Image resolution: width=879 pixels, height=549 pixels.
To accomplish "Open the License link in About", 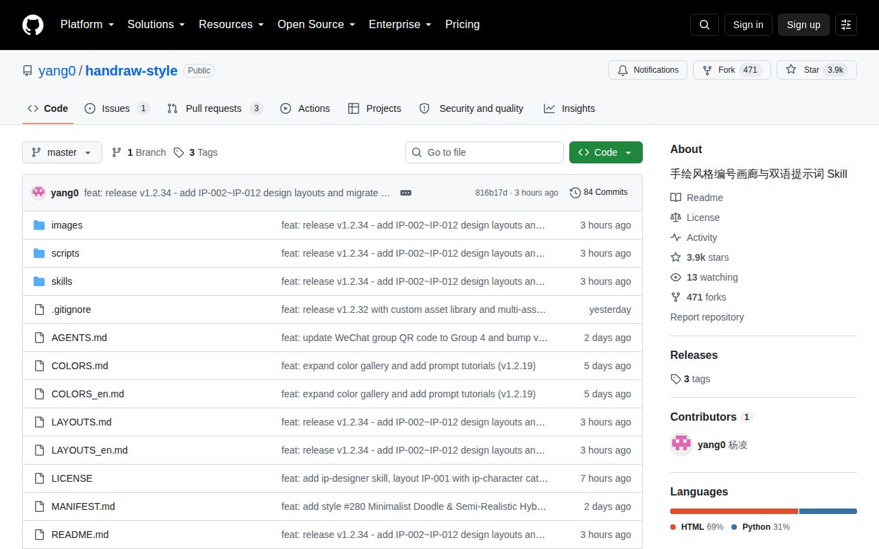I will 696,218.
